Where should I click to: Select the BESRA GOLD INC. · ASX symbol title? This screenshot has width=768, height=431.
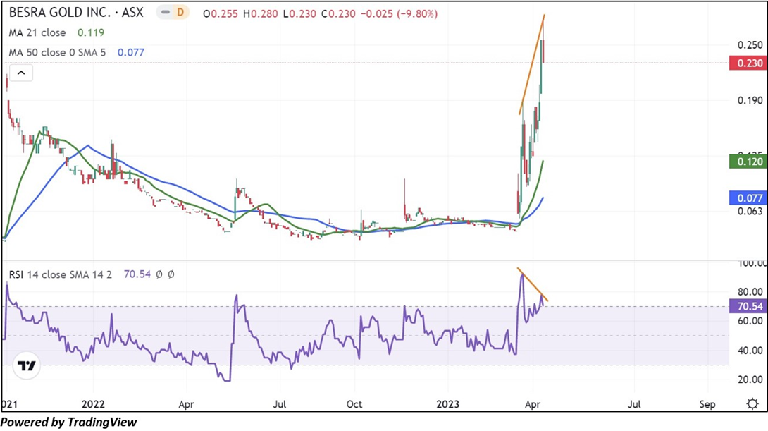pyautogui.click(x=76, y=13)
